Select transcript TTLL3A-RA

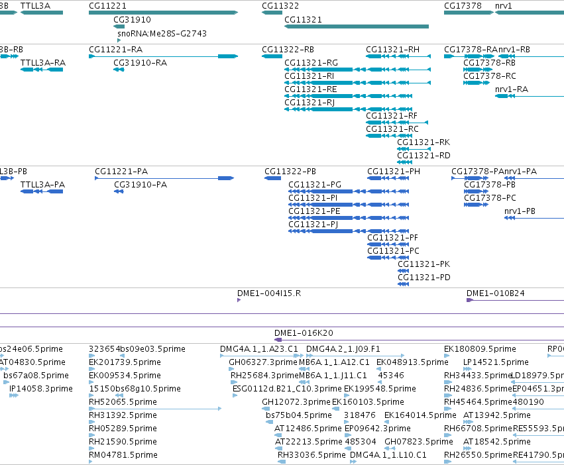43,62
